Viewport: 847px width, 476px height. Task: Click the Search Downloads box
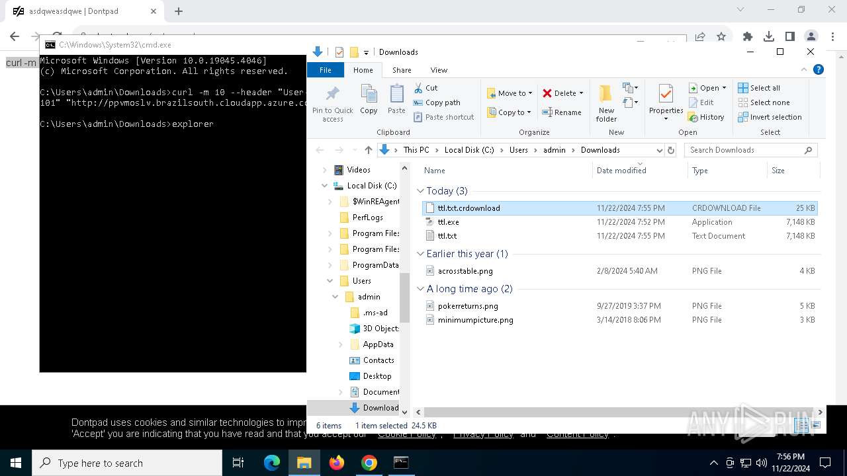click(x=750, y=150)
